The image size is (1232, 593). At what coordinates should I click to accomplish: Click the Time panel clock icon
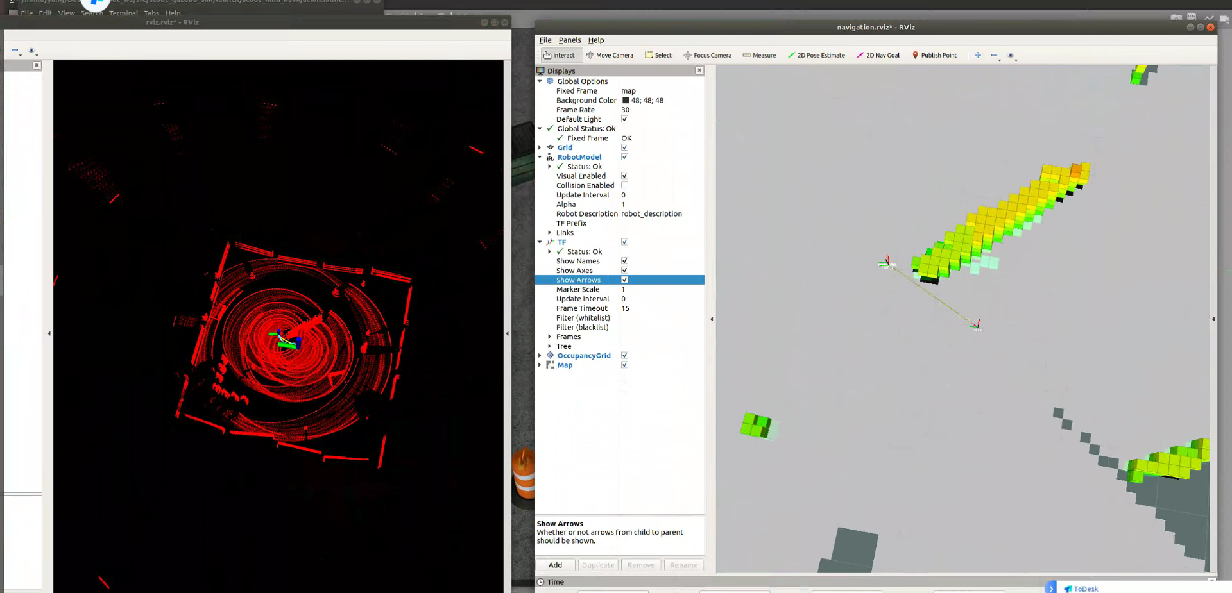click(540, 582)
